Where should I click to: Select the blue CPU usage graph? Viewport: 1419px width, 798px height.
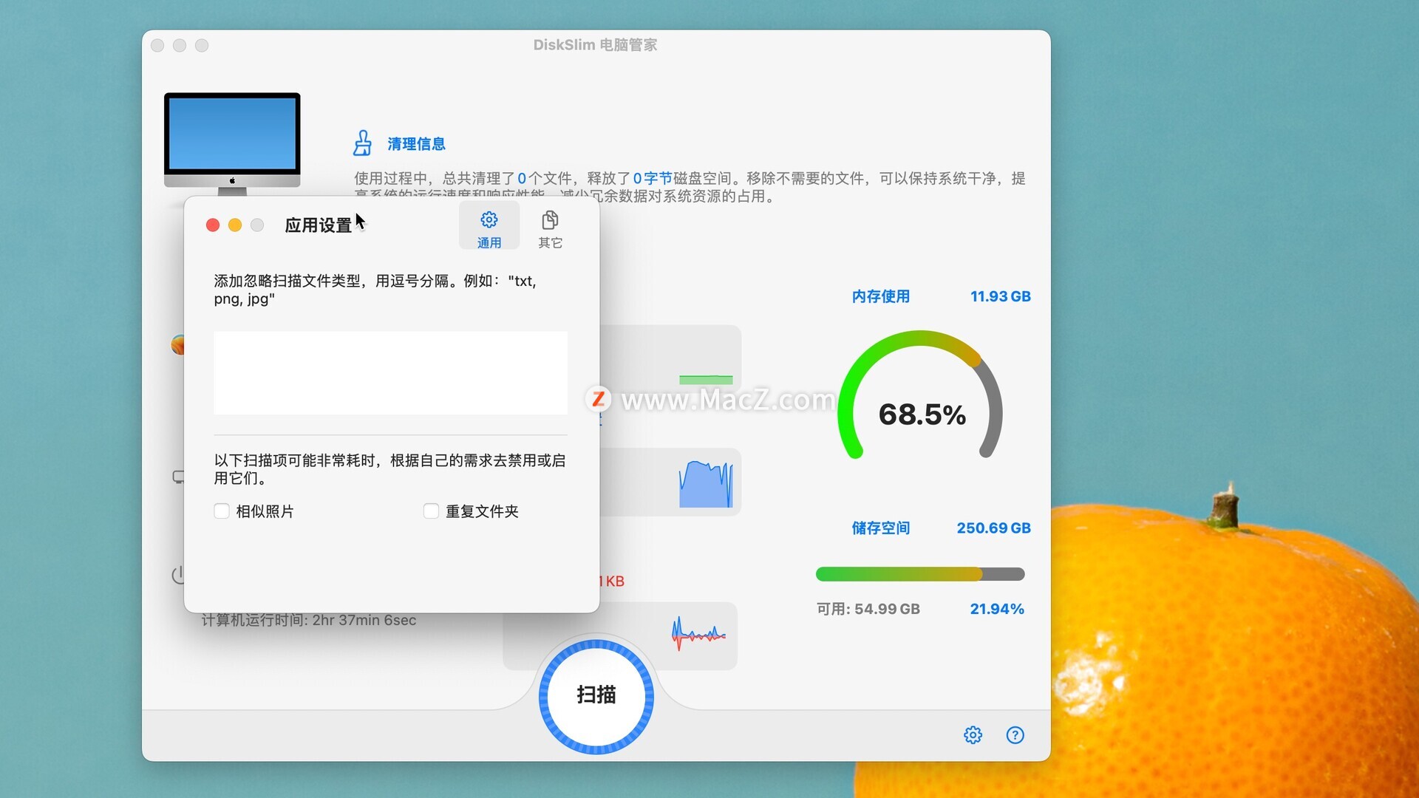(706, 484)
